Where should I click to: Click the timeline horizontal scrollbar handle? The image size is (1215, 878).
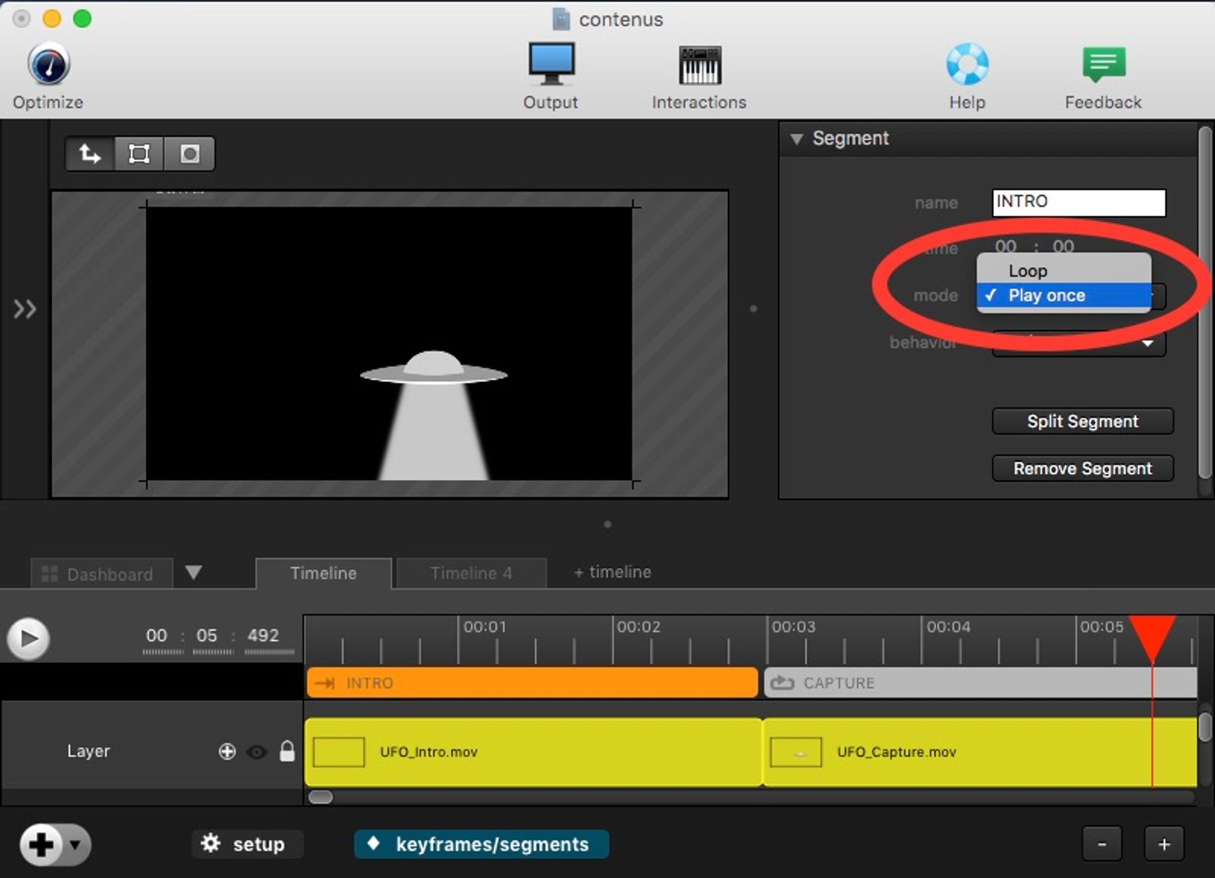click(x=321, y=797)
